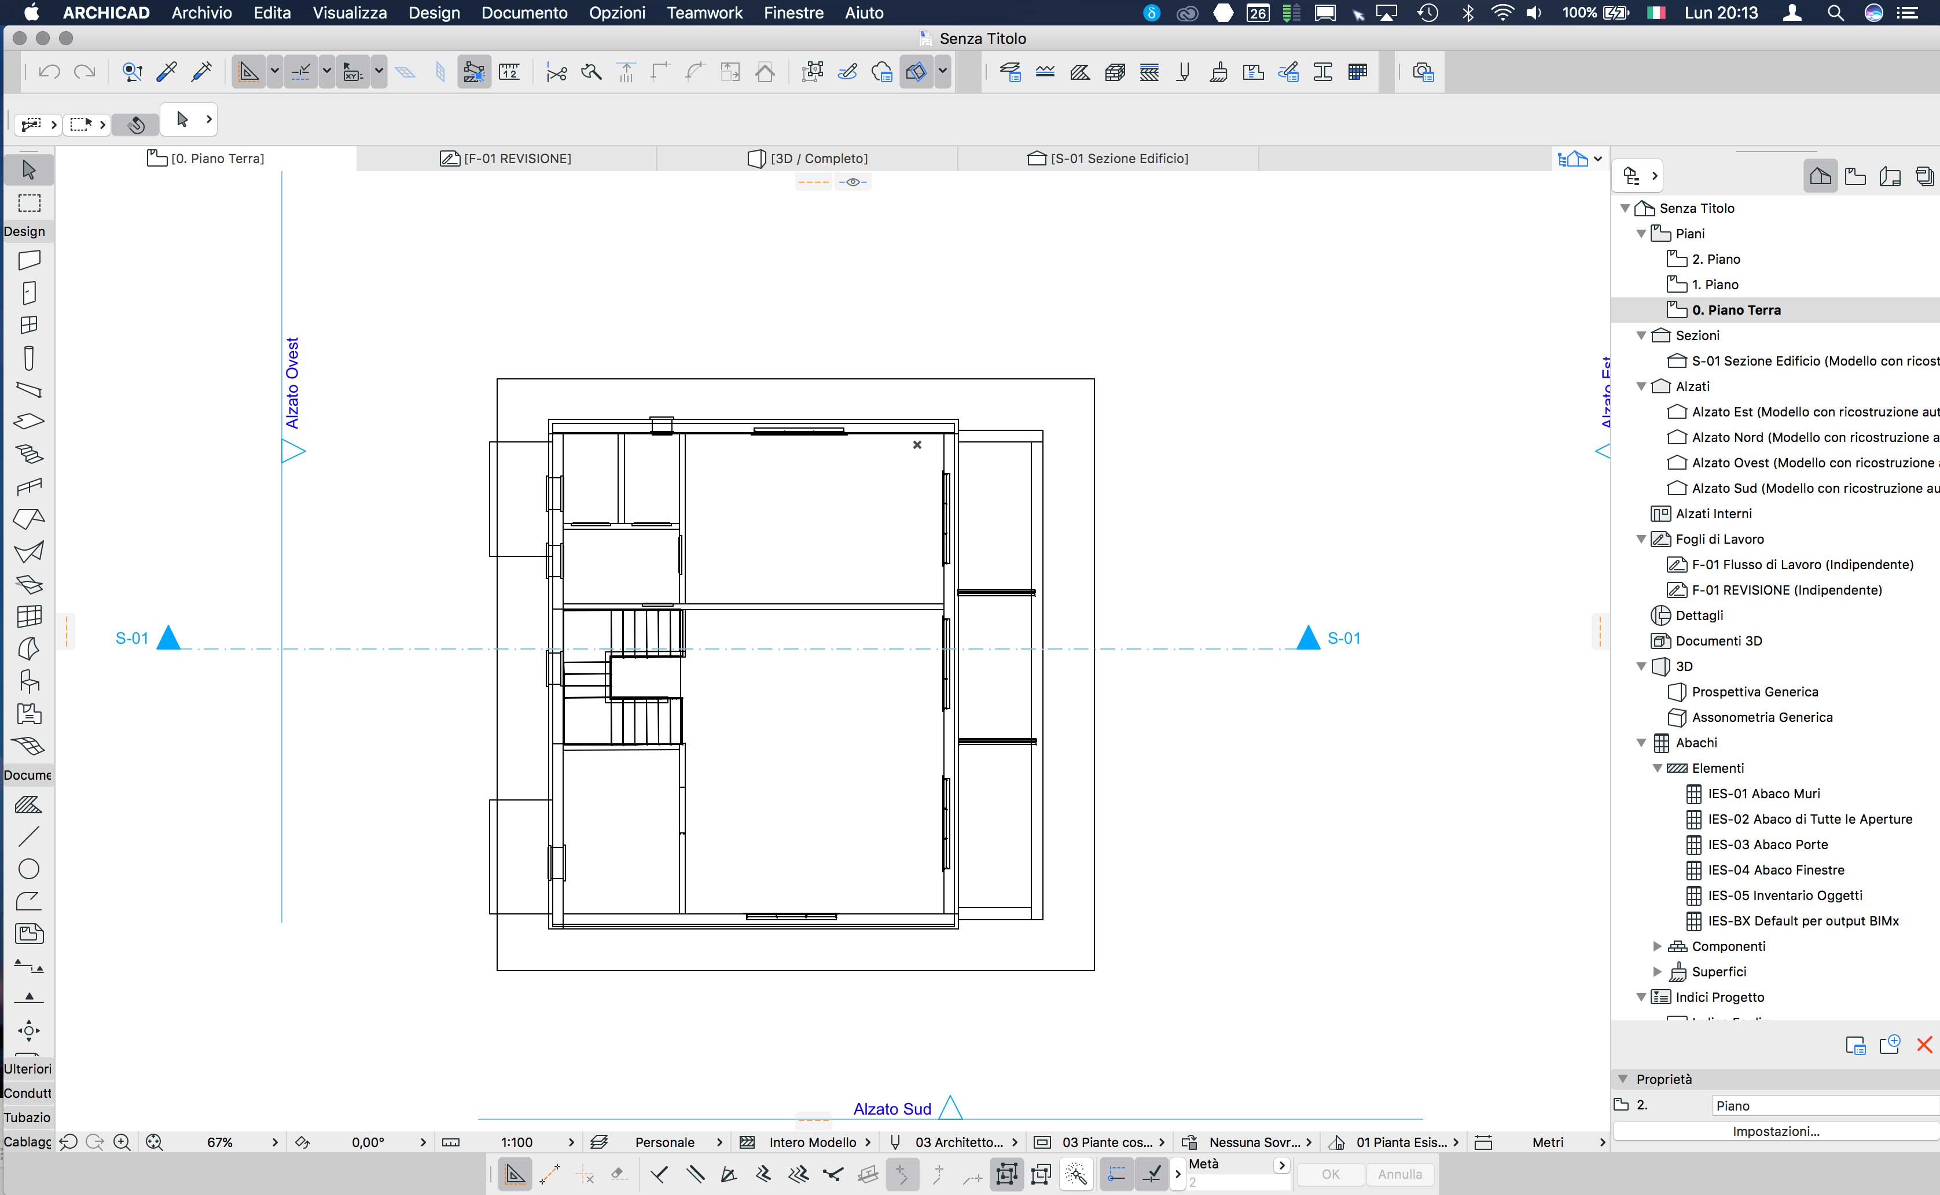Collapse the Sezioni tree folder

[x=1641, y=336]
